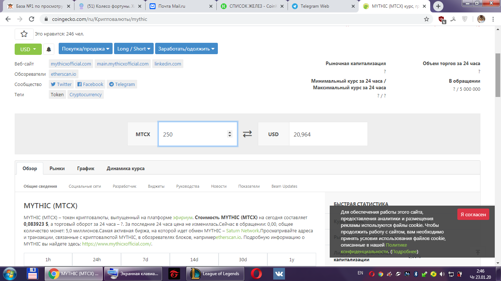Expand the Заработать/одолжить dropdown
Screen dimensions: 501x281
[x=186, y=49]
